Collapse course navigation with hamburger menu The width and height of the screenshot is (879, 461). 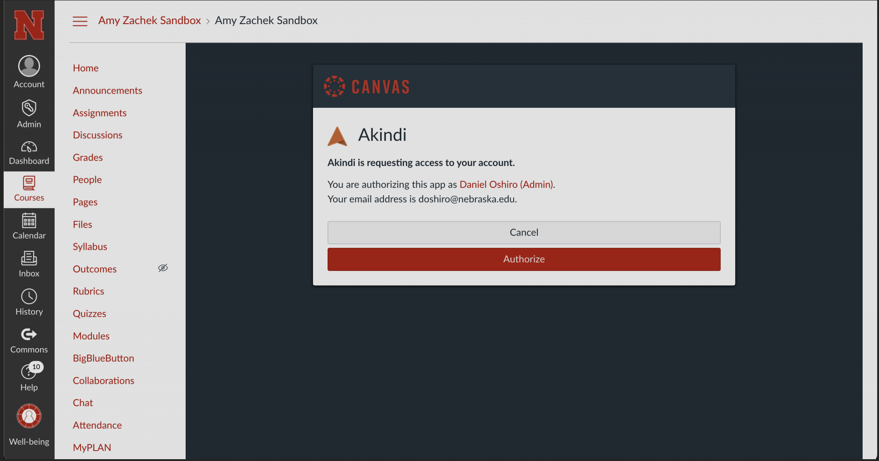point(80,21)
